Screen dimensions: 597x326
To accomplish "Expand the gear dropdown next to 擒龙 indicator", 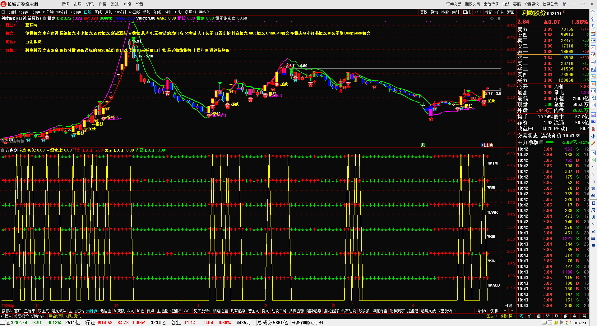I will 44,18.
